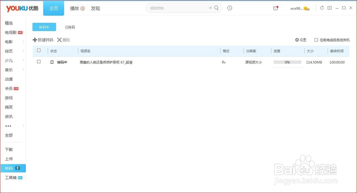Image resolution: width=357 pixels, height=193 pixels.
Task: Click the refresh icon in title bar
Action: (x=322, y=8)
